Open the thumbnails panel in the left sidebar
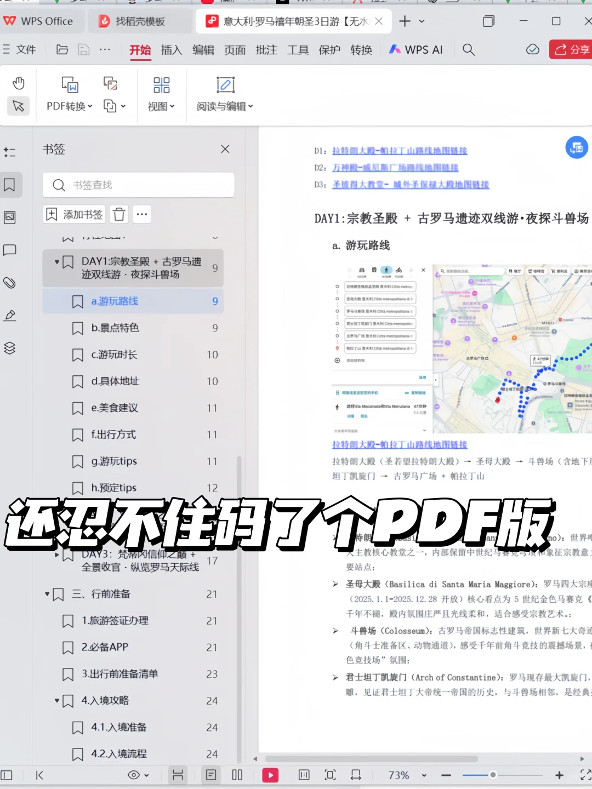This screenshot has height=789, width=592. pyautogui.click(x=9, y=218)
